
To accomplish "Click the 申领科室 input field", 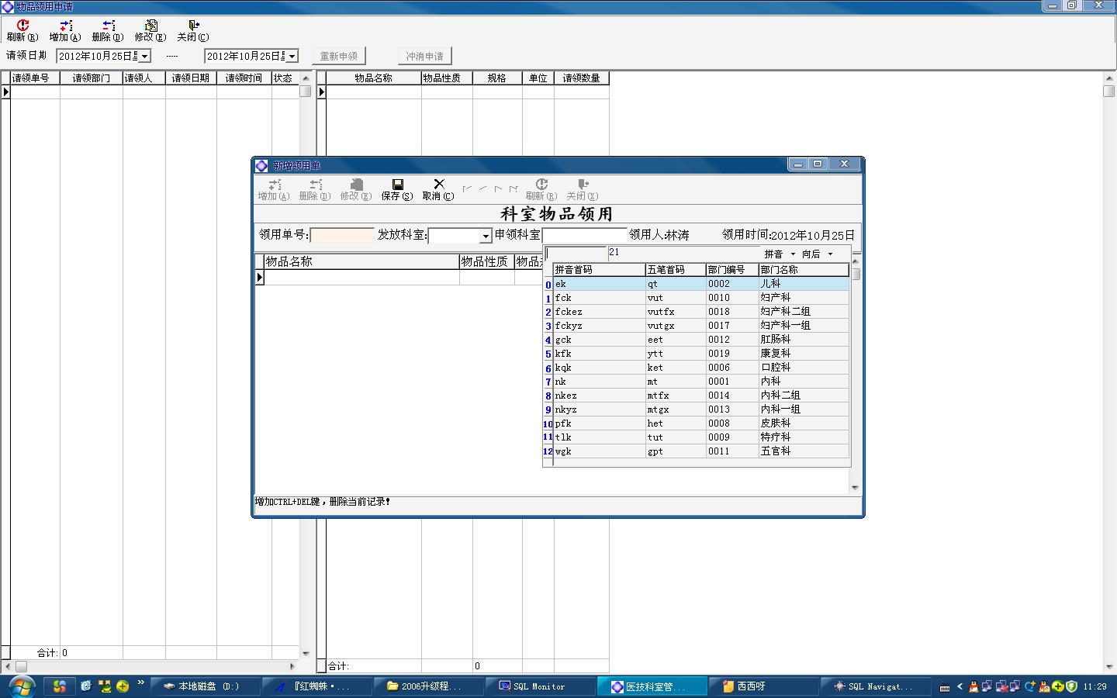I will [584, 235].
